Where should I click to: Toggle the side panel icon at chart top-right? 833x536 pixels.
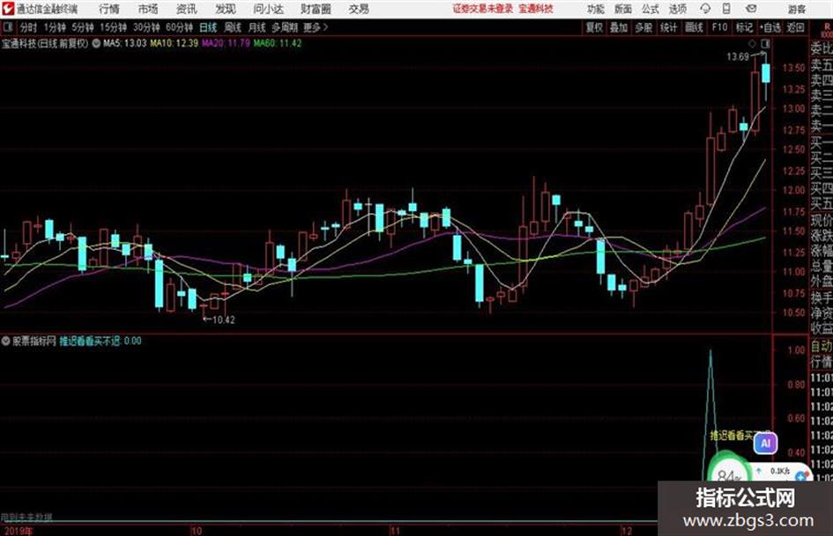click(765, 43)
